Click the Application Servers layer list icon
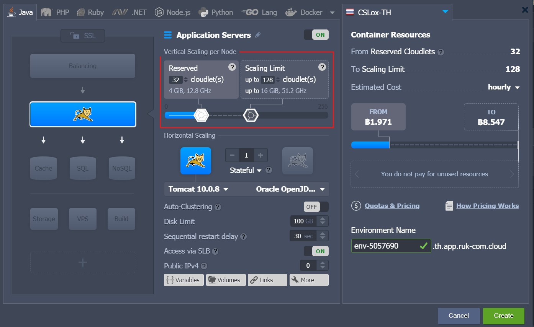The width and height of the screenshot is (534, 327). 168,35
